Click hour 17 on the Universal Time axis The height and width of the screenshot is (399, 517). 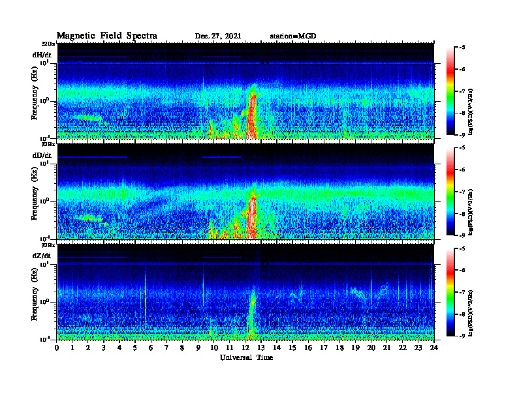(x=324, y=348)
